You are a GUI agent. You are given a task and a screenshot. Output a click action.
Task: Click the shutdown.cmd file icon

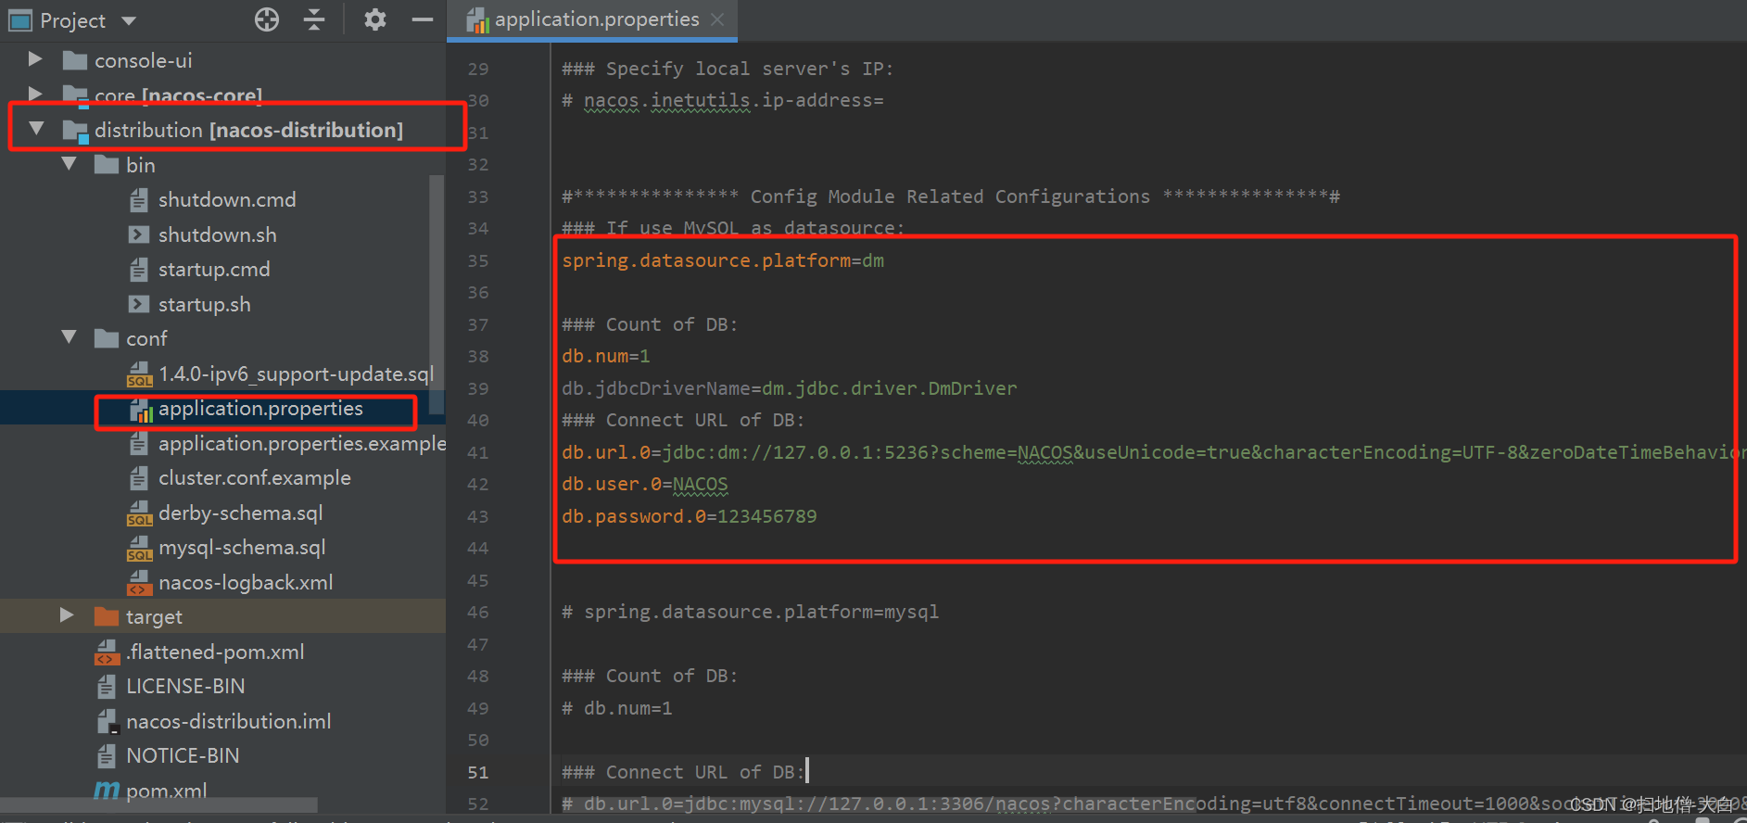138,199
